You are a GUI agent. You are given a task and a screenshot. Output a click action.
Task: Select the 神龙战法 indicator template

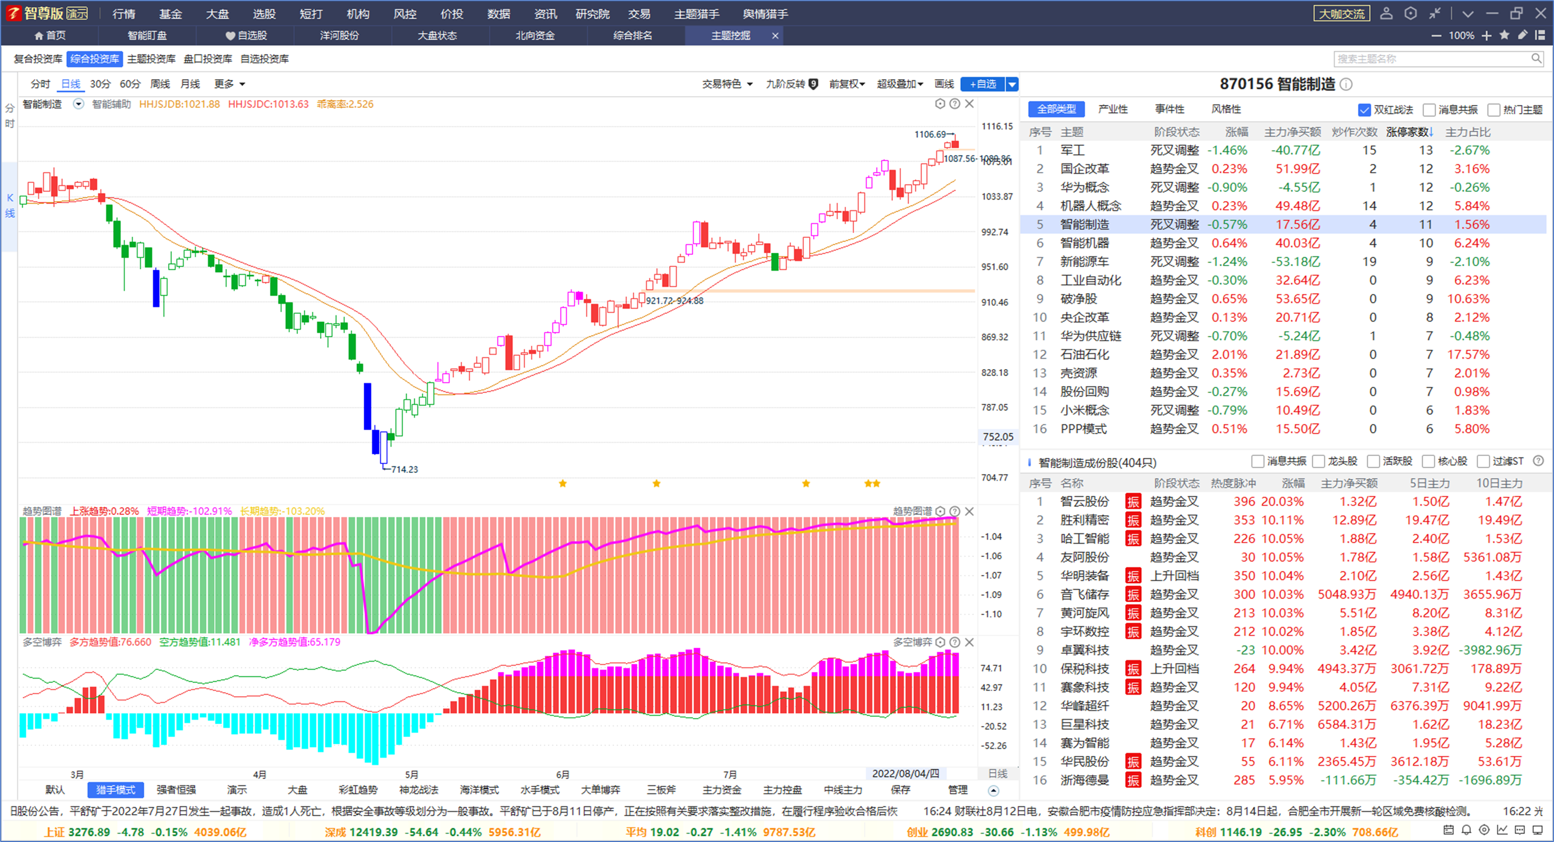coord(419,790)
